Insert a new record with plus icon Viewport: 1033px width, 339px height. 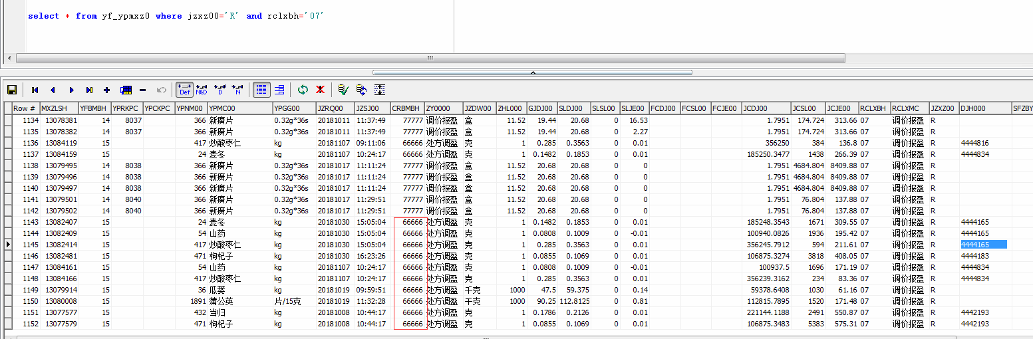coord(106,90)
